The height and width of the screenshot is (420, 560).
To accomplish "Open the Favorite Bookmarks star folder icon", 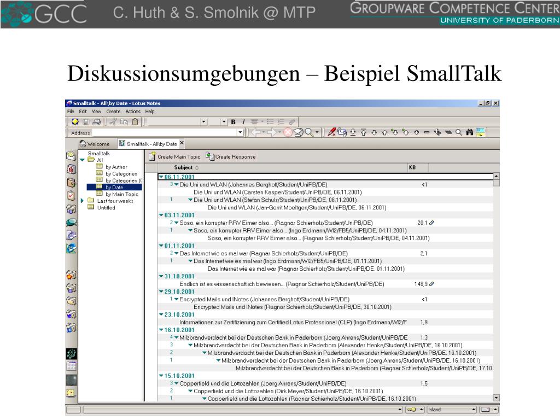I will (71, 275).
